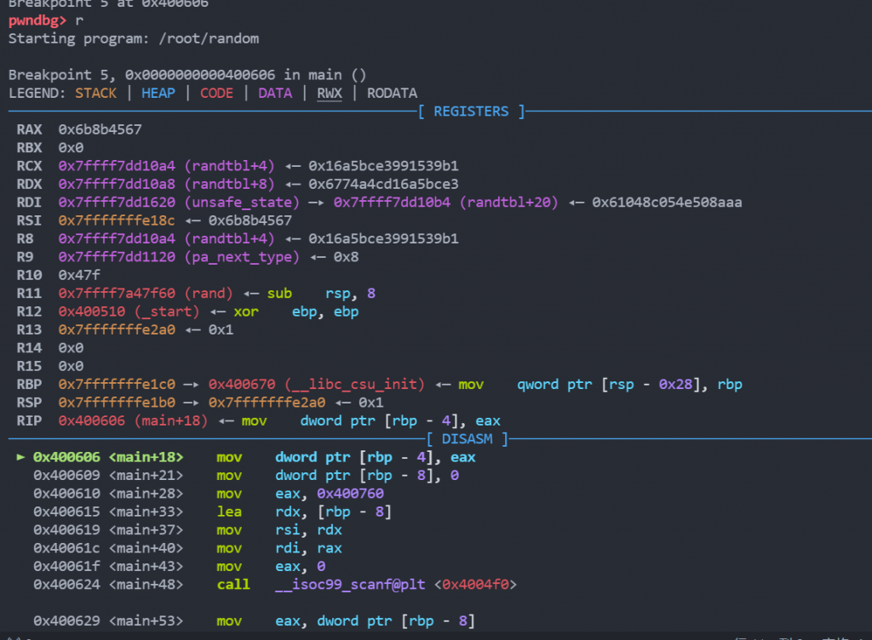Viewport: 872px width, 640px height.
Task: Click the 0x40061c <main+40> address
Action: click(x=108, y=548)
